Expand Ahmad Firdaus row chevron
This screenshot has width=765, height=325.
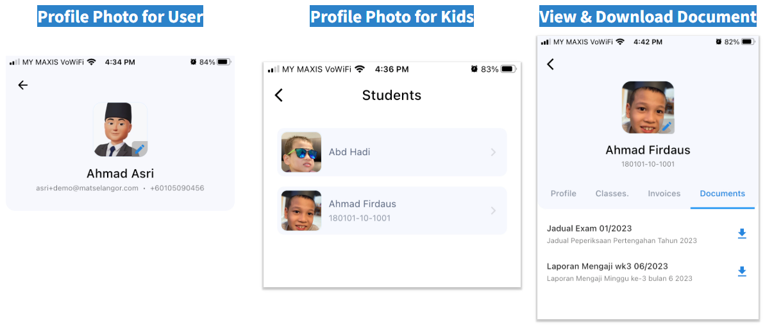tap(493, 211)
